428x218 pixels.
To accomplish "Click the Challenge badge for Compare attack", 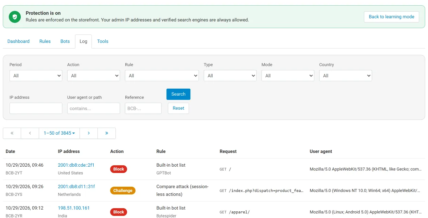I will 123,191.
